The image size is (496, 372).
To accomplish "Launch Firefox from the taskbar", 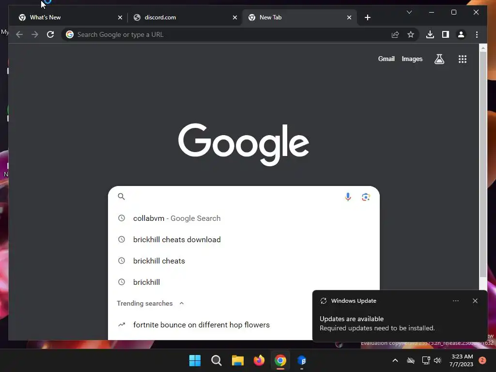I will [x=259, y=360].
